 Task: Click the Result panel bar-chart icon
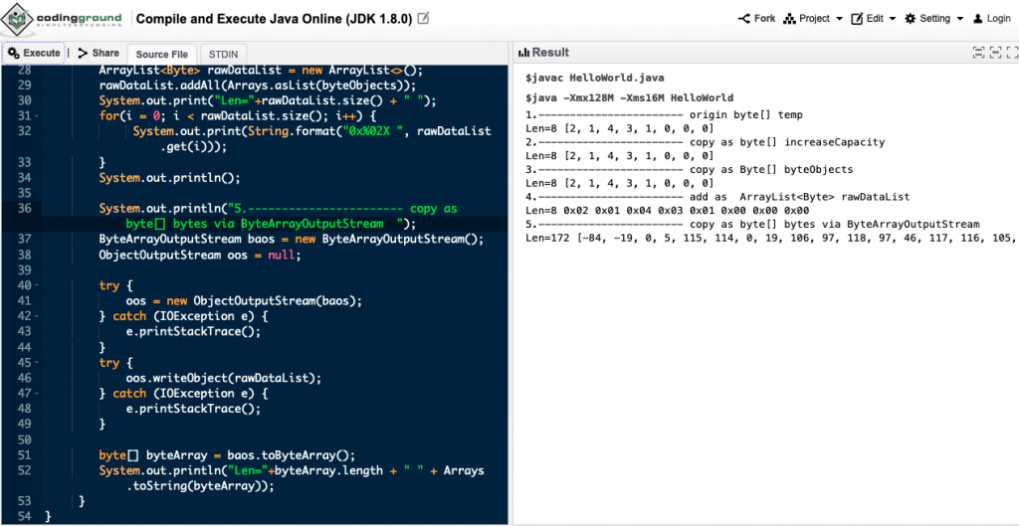pyautogui.click(x=523, y=53)
